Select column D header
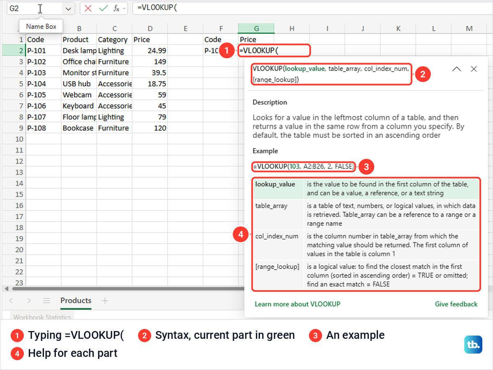Viewport: 493px width, 370px height. 150,28
